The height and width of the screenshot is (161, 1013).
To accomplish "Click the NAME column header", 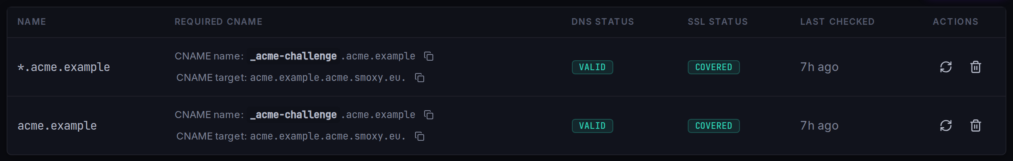I will tap(32, 22).
